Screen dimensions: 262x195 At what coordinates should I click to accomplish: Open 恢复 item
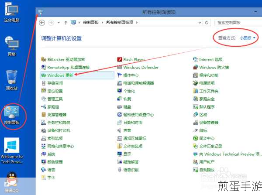click(x=124, y=99)
